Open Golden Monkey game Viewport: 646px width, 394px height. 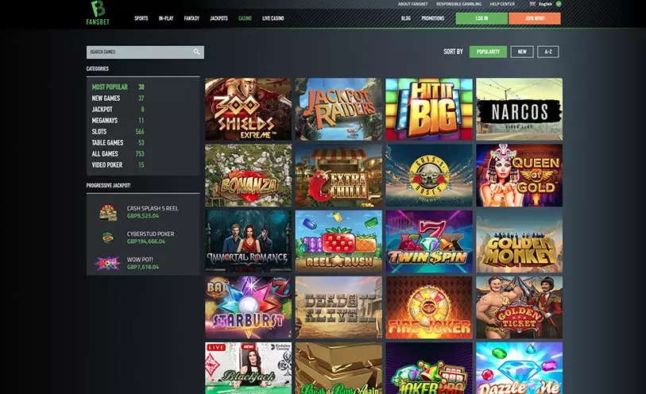point(519,241)
